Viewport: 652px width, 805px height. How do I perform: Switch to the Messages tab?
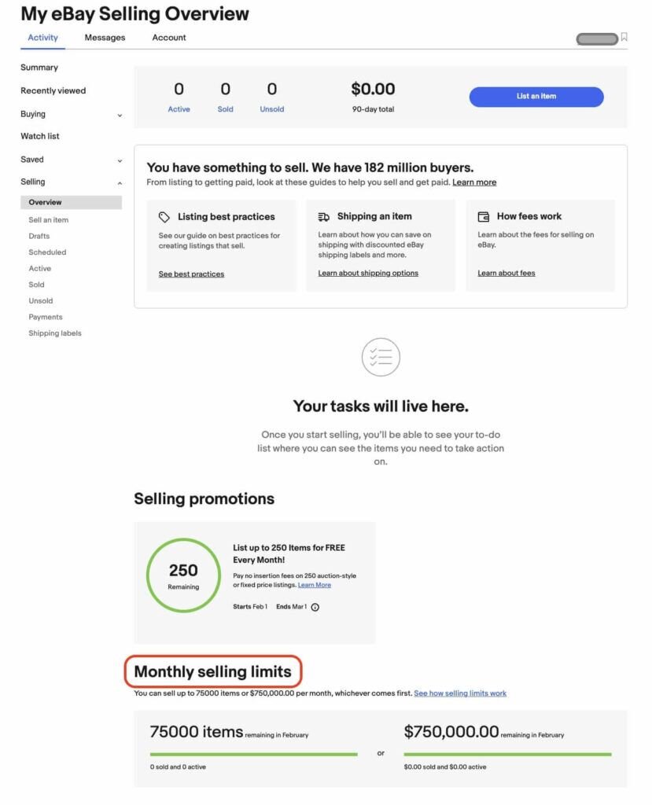tap(105, 37)
